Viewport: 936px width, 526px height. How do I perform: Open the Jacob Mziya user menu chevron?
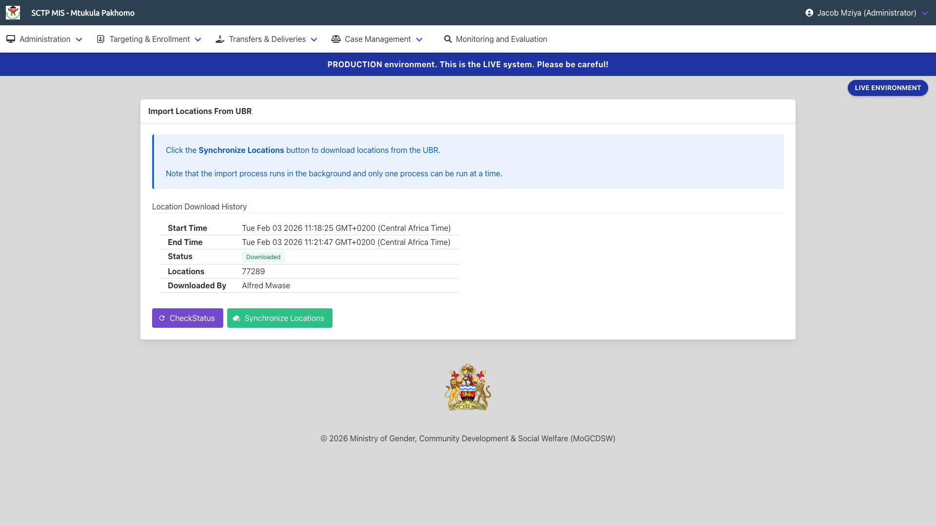925,13
